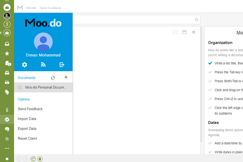
Task: Close the pane with X icon
Action: (x=194, y=32)
